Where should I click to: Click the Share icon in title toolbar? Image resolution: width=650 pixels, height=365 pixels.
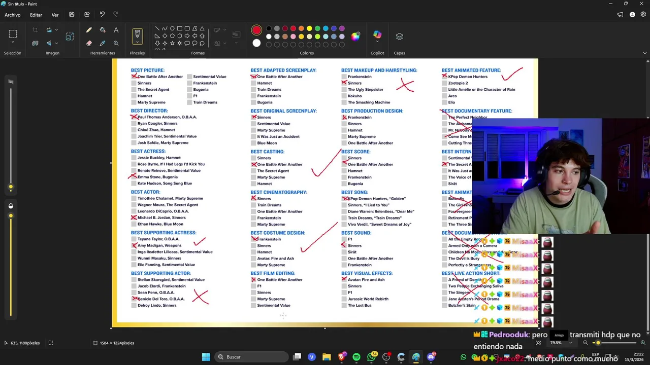(87, 15)
